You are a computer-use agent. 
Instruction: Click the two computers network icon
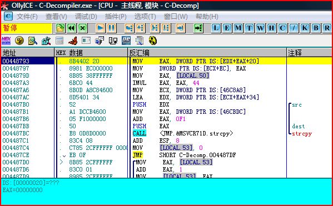[x=113, y=41]
